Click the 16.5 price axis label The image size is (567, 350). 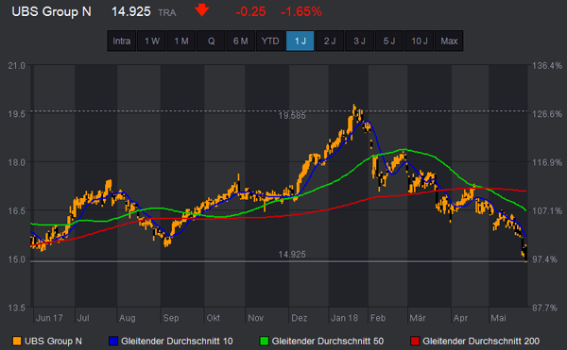tap(17, 210)
